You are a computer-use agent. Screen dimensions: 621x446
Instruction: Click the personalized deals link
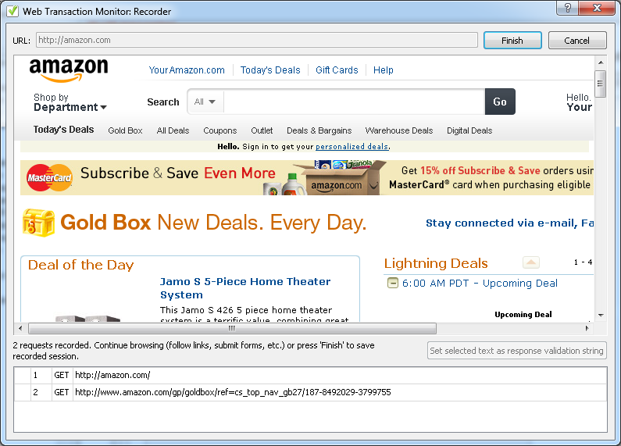pyautogui.click(x=352, y=147)
